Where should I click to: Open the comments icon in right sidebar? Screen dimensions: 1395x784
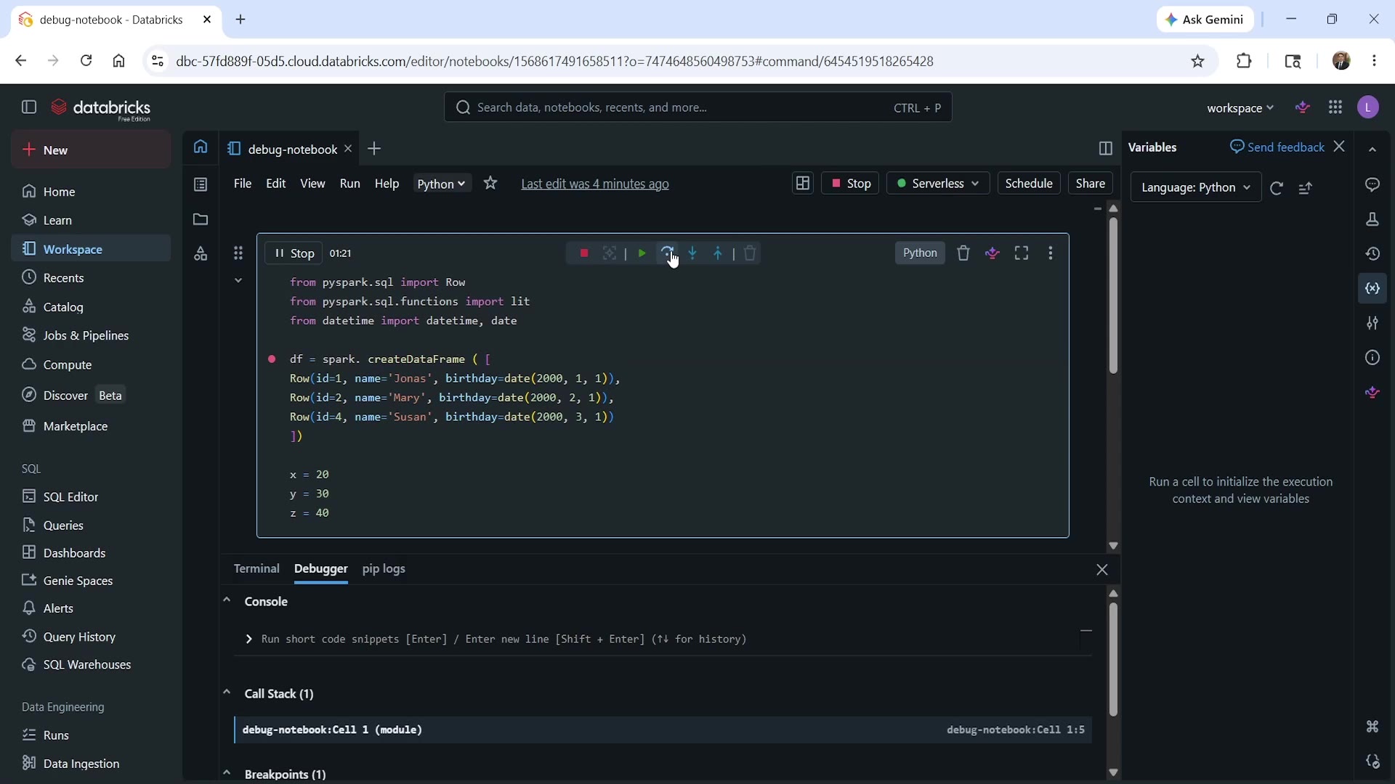tap(1372, 185)
